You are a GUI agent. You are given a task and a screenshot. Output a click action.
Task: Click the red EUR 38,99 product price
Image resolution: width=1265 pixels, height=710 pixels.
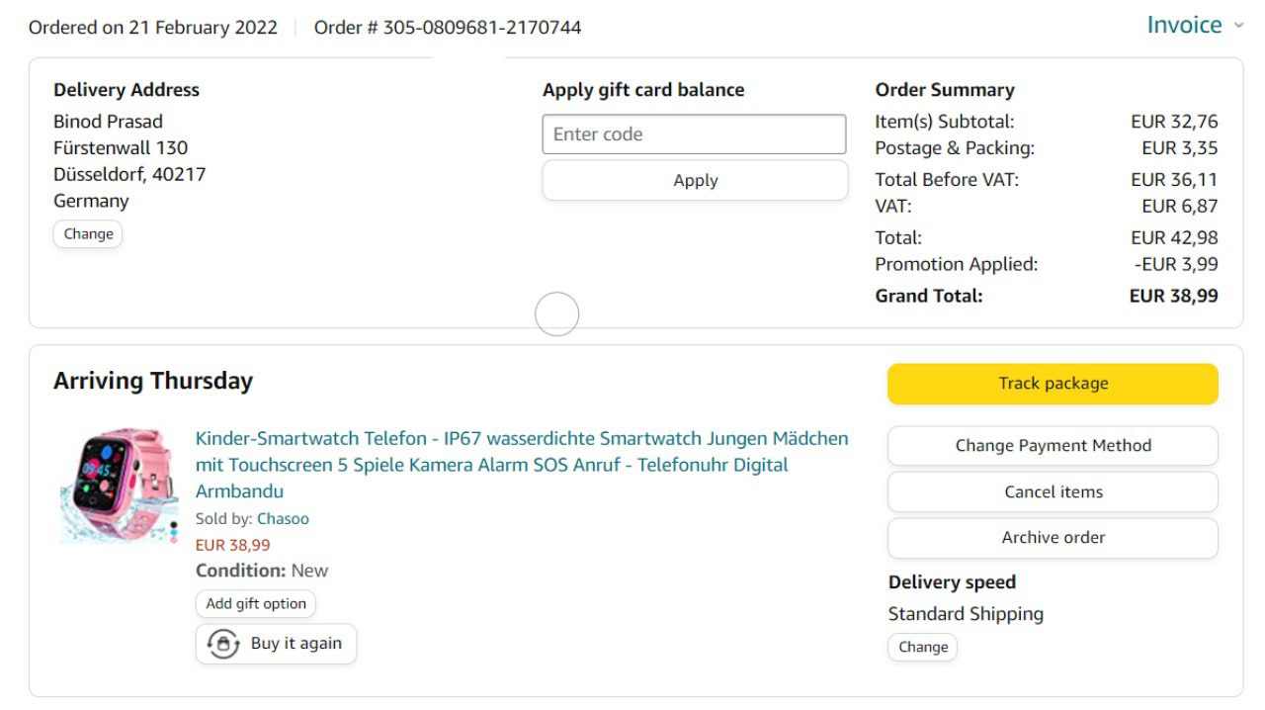(232, 545)
